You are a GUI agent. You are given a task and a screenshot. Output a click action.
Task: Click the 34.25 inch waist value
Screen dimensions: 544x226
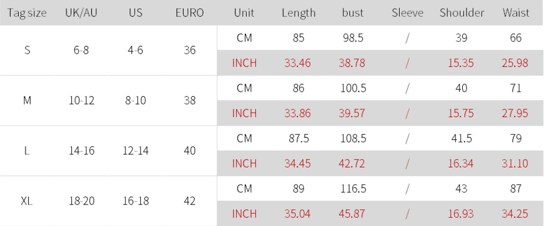click(515, 214)
